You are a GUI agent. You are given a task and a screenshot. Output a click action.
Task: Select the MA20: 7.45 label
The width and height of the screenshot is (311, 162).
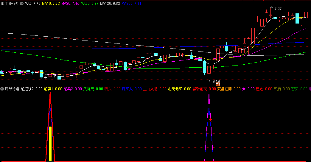click(x=70, y=4)
